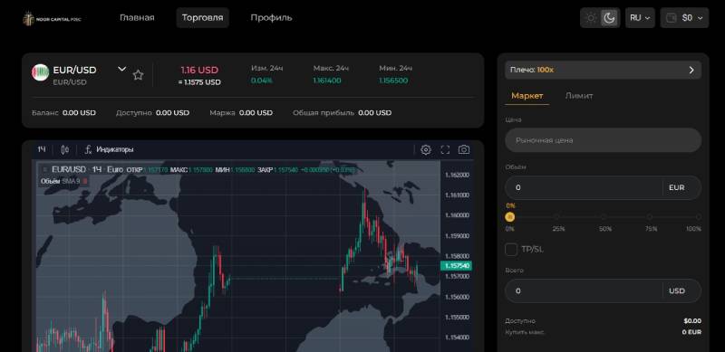Click the Купить макс. 0 EUR value

[691, 332]
